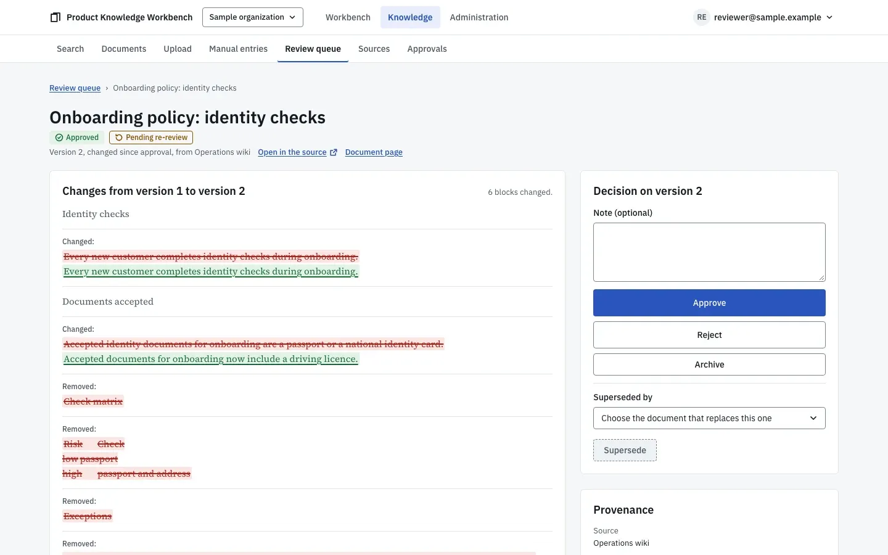
Task: Click the refresh icon in the Pending re-review badge
Action: pyautogui.click(x=119, y=138)
